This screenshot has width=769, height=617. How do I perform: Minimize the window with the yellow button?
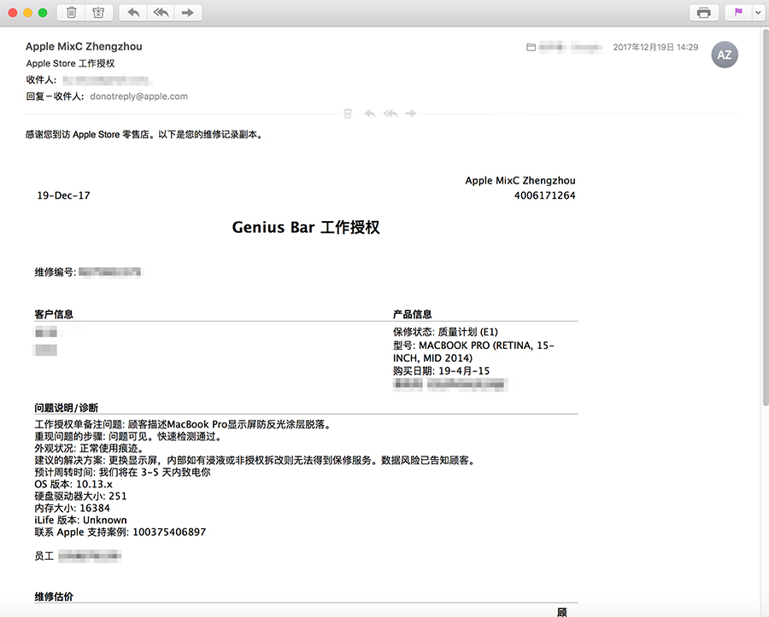(28, 13)
